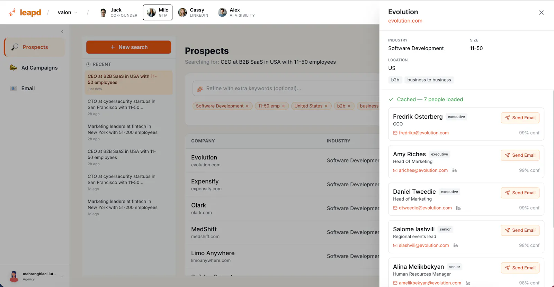554x287 pixels.
Task: Open Amy Riches' LinkedIn profile icon
Action: pos(455,170)
